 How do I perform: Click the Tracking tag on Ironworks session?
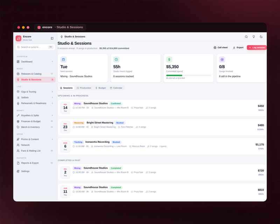coord(78,142)
